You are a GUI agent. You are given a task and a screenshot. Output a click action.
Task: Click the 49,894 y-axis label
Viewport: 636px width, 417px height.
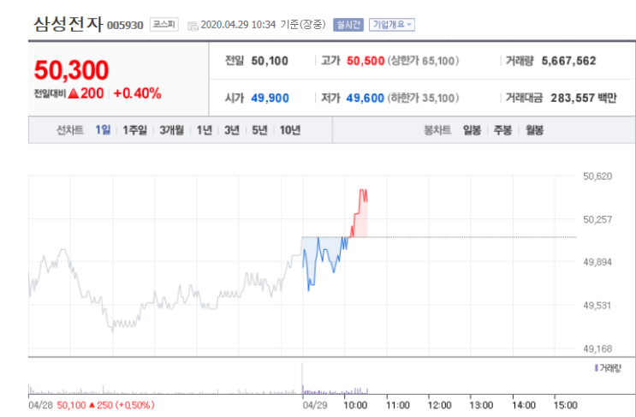click(x=597, y=263)
